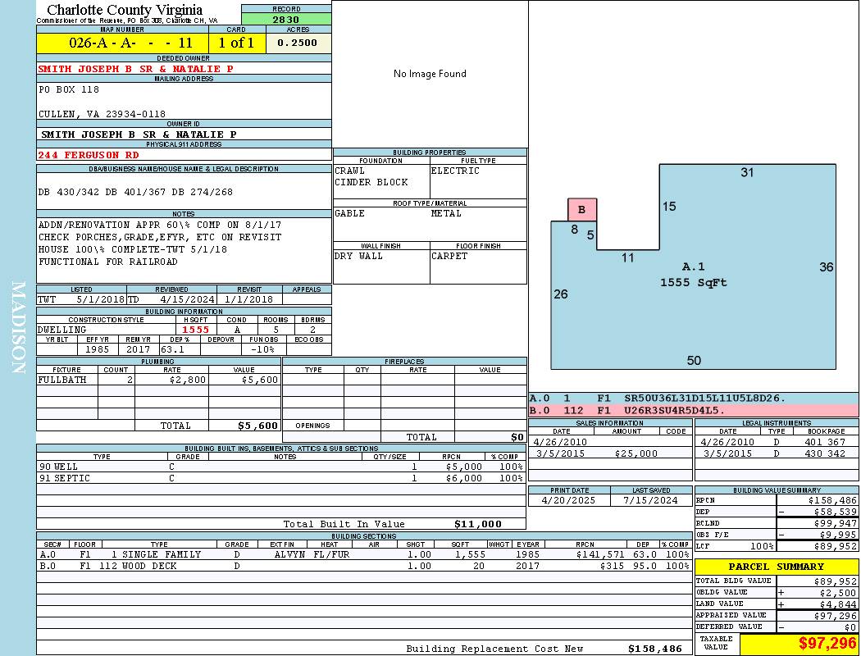Select the yellow map number 026-A-A field

coord(123,43)
